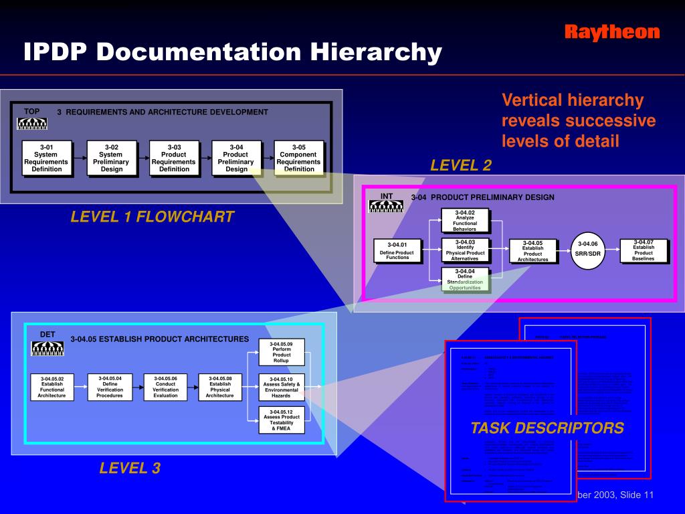Viewport: 685px width, 514px height.
Task: Select 3-04.05 Establish Product Architectures box
Action: pos(533,251)
